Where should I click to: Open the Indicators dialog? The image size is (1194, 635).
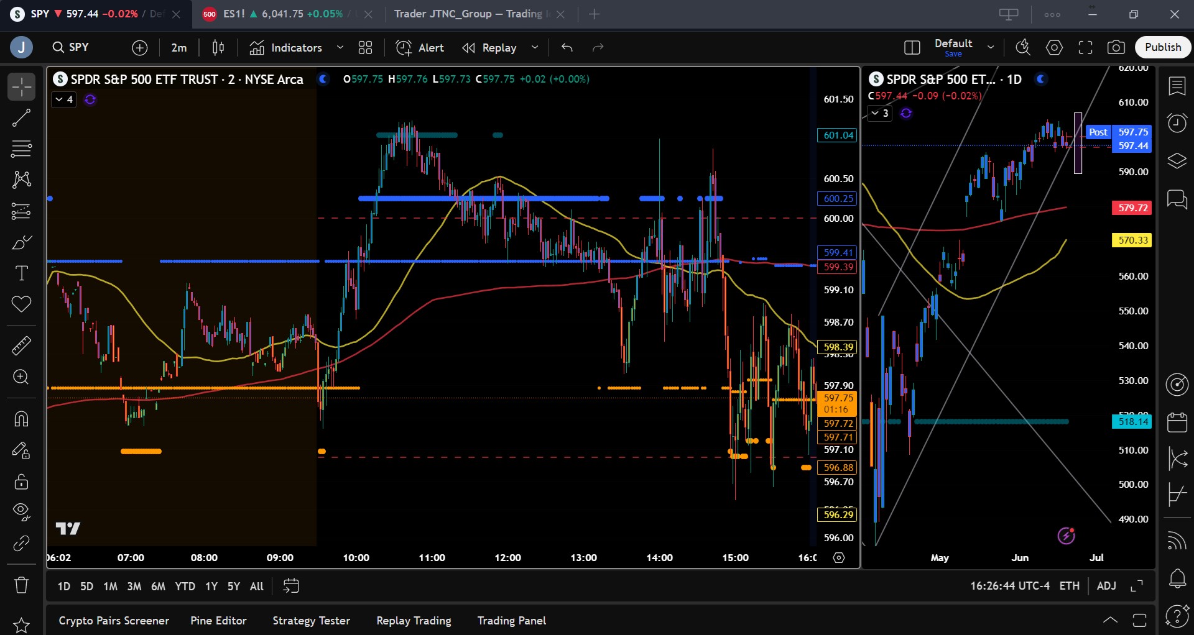(x=286, y=47)
